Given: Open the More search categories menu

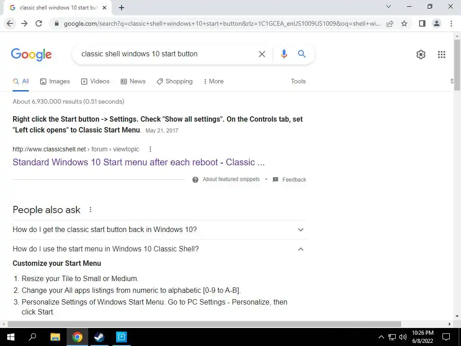Looking at the screenshot, I should pos(214,82).
